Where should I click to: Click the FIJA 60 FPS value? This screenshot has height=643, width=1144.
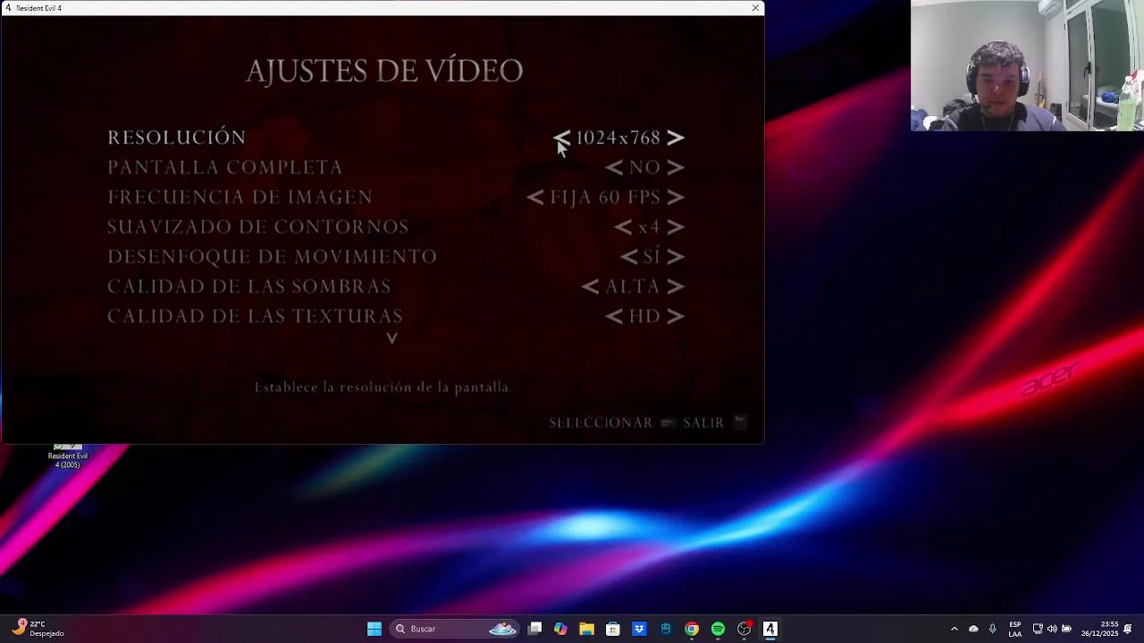click(605, 196)
